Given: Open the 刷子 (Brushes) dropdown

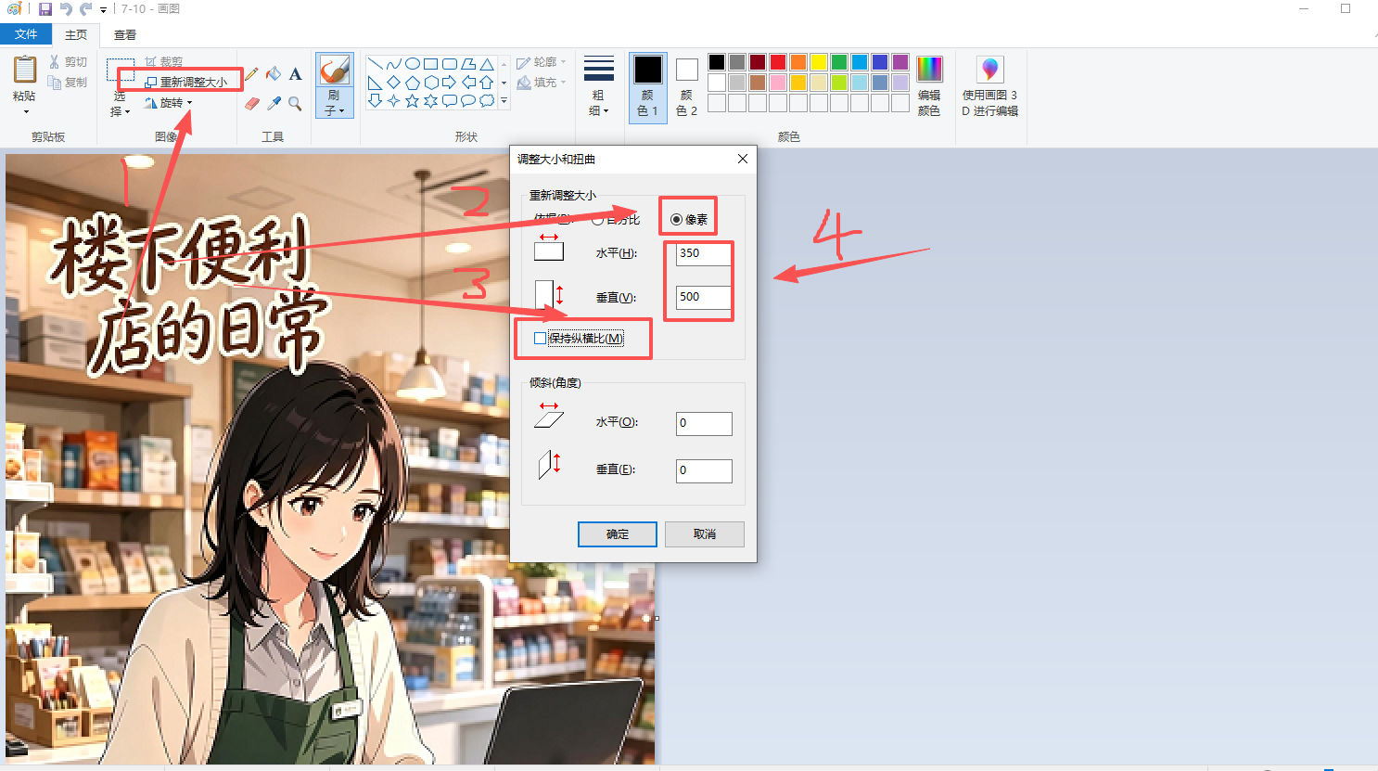Looking at the screenshot, I should tap(334, 104).
